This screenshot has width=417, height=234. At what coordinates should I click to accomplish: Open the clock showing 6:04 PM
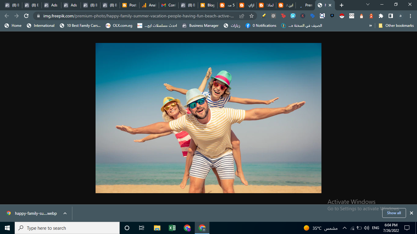click(391, 228)
